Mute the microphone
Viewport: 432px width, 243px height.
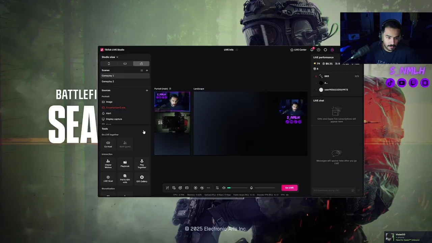coord(251,188)
